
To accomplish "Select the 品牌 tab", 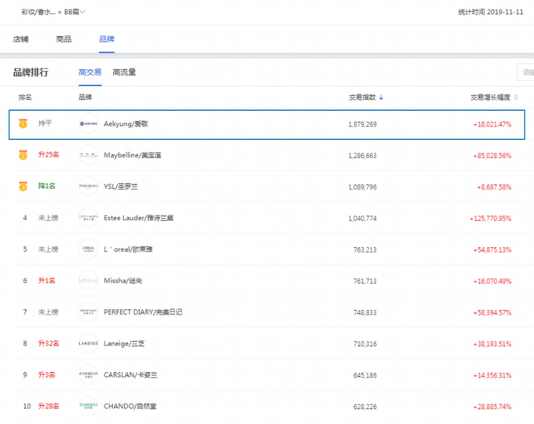I will 107,39.
